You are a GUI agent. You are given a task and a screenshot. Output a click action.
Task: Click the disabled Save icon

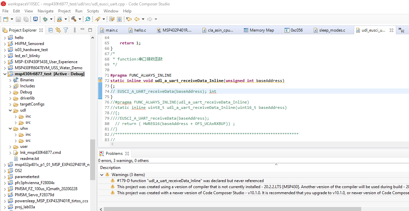(x=18, y=19)
